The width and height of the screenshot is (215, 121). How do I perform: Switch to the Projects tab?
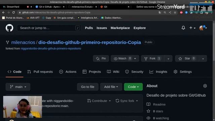(x=92, y=72)
